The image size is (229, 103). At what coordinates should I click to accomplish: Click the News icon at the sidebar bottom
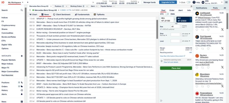(22, 102)
